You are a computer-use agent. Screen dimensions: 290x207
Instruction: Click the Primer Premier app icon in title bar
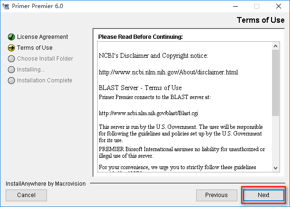pos(6,6)
